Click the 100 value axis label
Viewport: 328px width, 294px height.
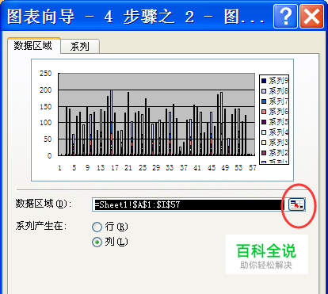tap(45, 123)
